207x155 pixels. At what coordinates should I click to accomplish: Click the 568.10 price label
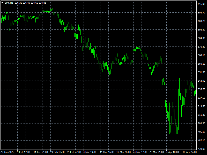click(x=202, y=55)
